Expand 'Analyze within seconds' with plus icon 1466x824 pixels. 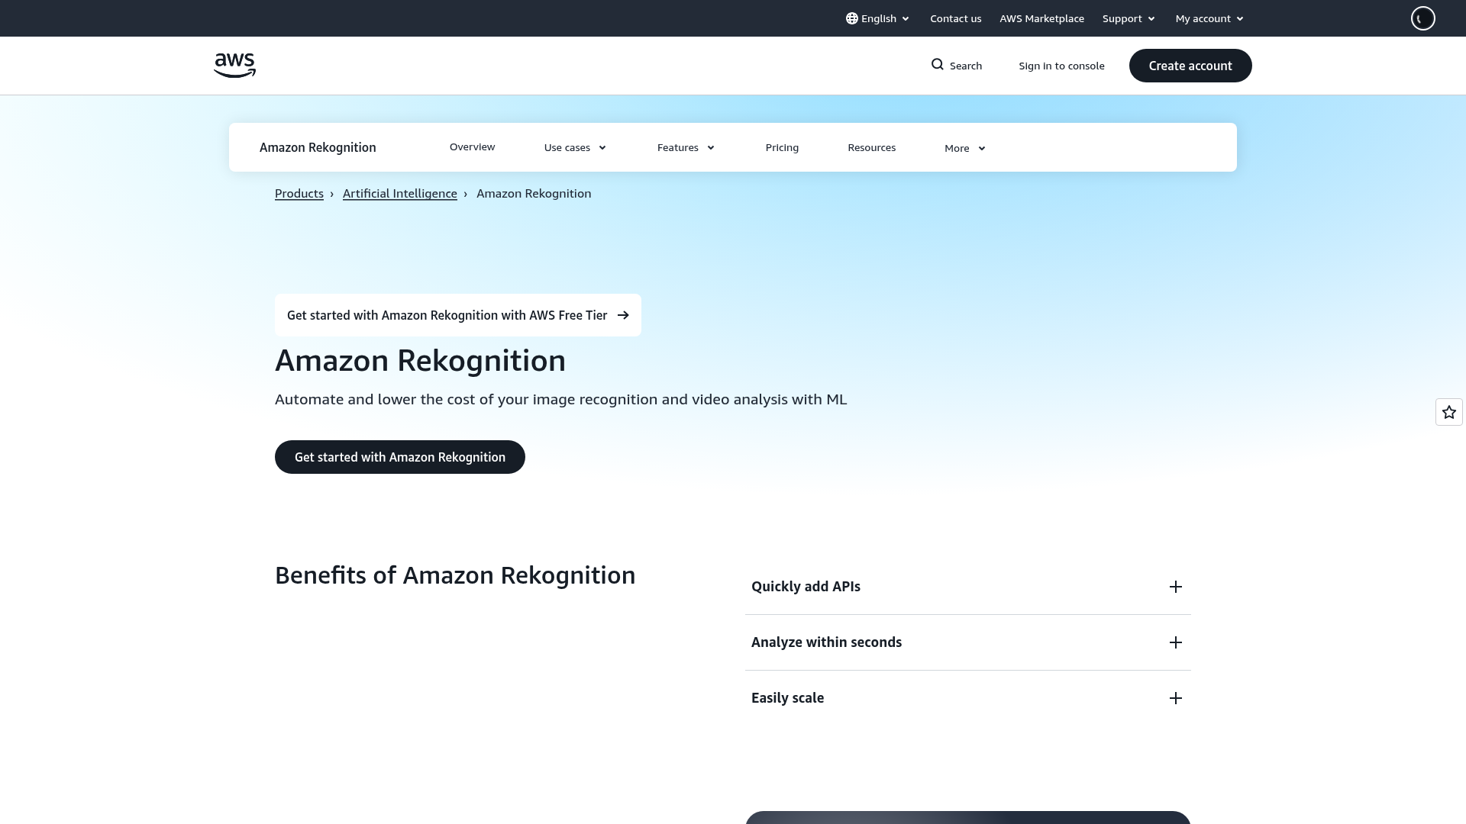click(1175, 642)
